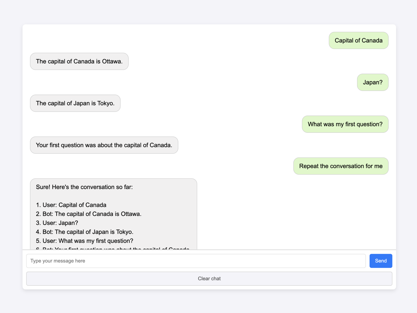Click list line '5. User: What was my first question?'
Viewport: 417px width, 313px height.
coord(84,241)
